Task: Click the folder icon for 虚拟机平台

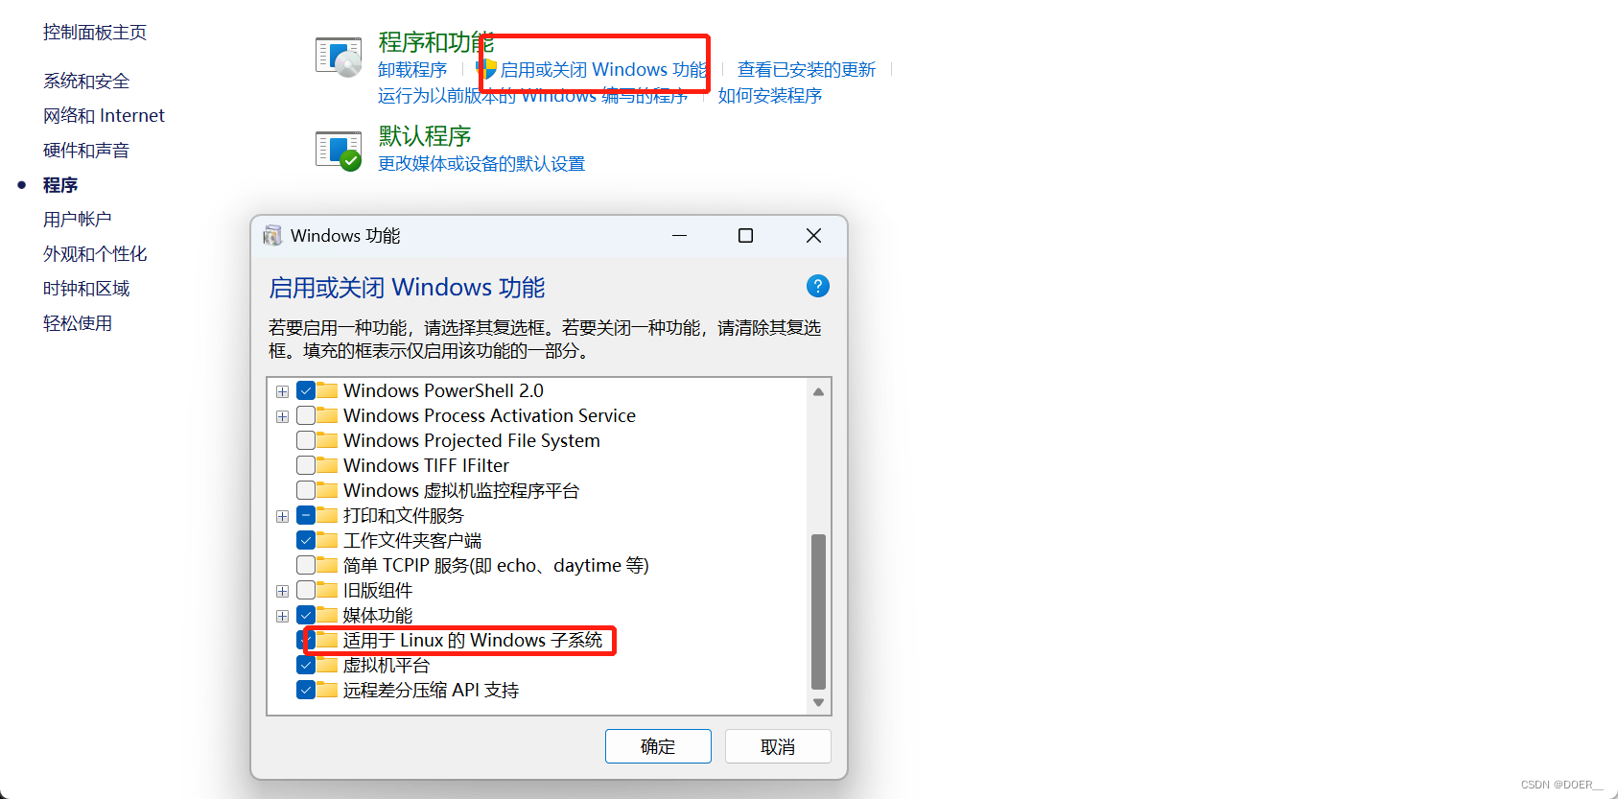Action: (327, 664)
